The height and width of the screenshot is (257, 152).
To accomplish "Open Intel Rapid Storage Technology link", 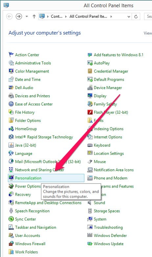I will click(x=44, y=137).
